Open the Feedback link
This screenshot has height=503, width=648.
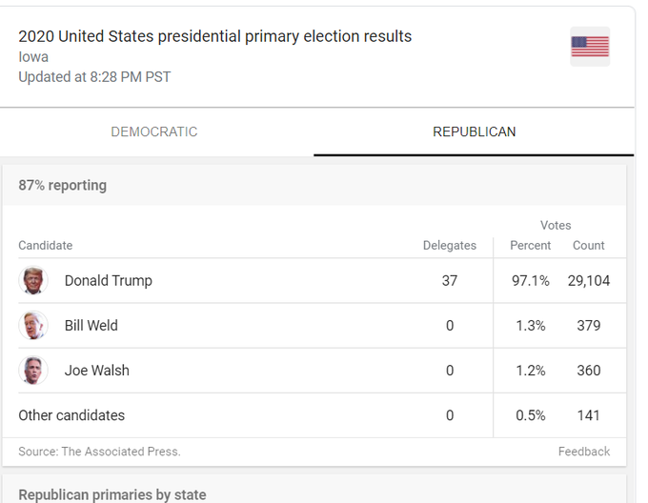coord(584,452)
